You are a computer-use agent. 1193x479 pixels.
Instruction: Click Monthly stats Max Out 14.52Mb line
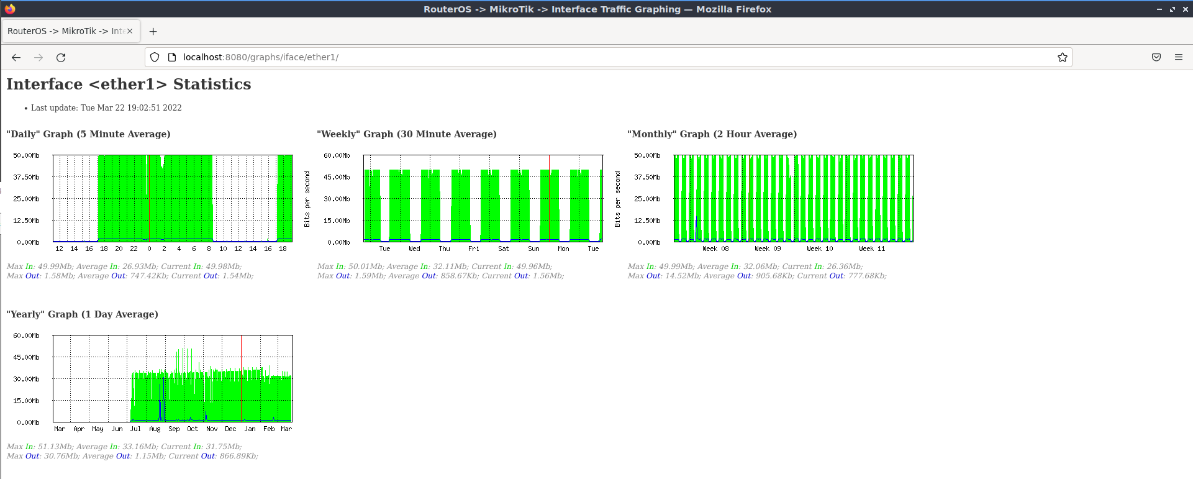(757, 276)
